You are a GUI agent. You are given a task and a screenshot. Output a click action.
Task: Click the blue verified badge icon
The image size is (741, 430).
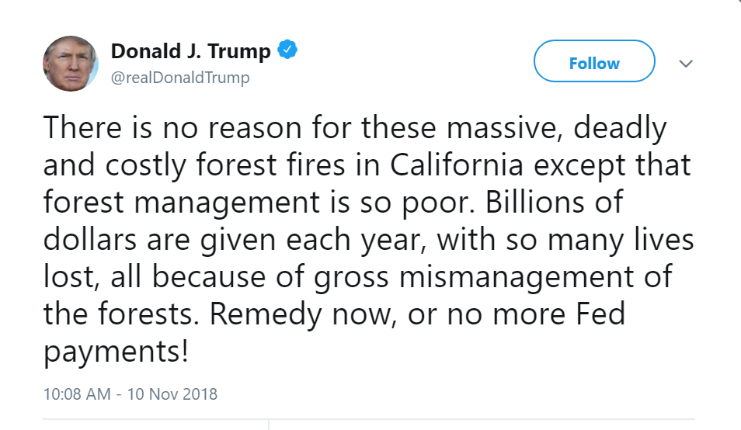click(287, 51)
